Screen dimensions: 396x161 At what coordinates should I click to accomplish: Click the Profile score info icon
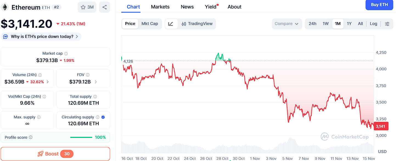click(x=31, y=137)
